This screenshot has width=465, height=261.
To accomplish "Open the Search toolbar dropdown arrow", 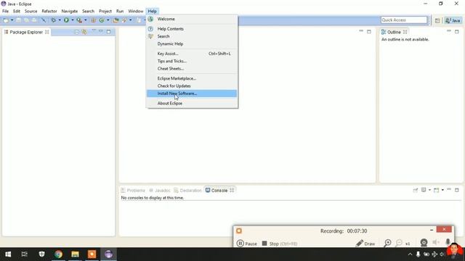I will click(x=130, y=20).
